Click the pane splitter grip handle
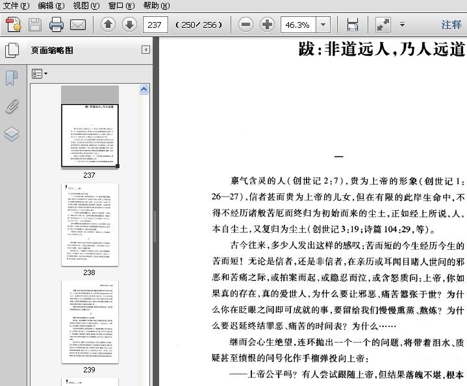 click(155, 226)
